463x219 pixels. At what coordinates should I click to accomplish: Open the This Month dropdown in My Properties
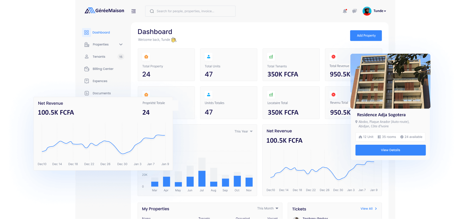[x=268, y=208]
